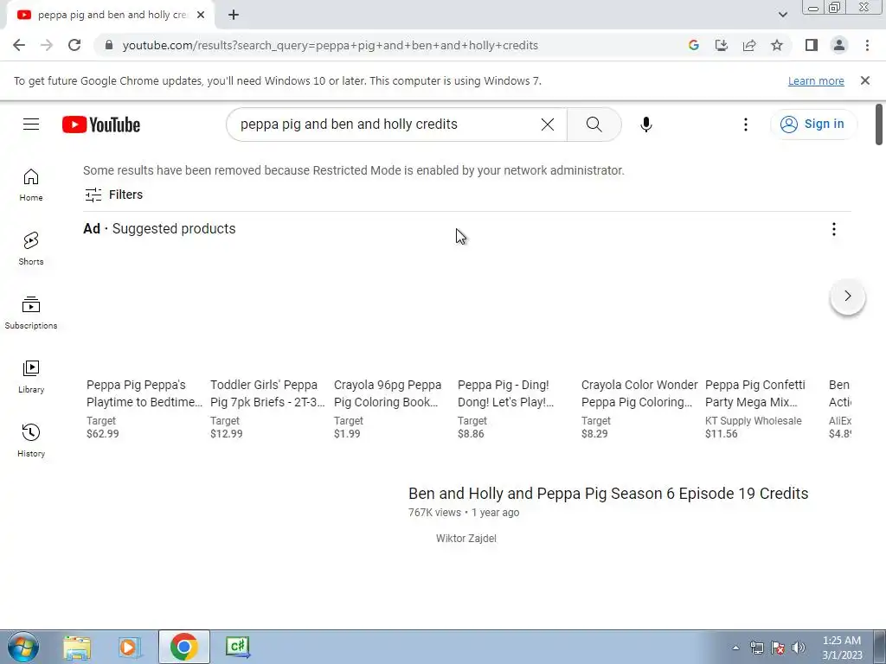
Task: Open Peppa Pig Peppa's Playtime to Bedtime product
Action: point(144,393)
